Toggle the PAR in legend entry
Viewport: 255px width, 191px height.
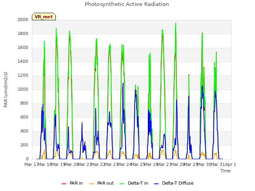[x=72, y=183]
